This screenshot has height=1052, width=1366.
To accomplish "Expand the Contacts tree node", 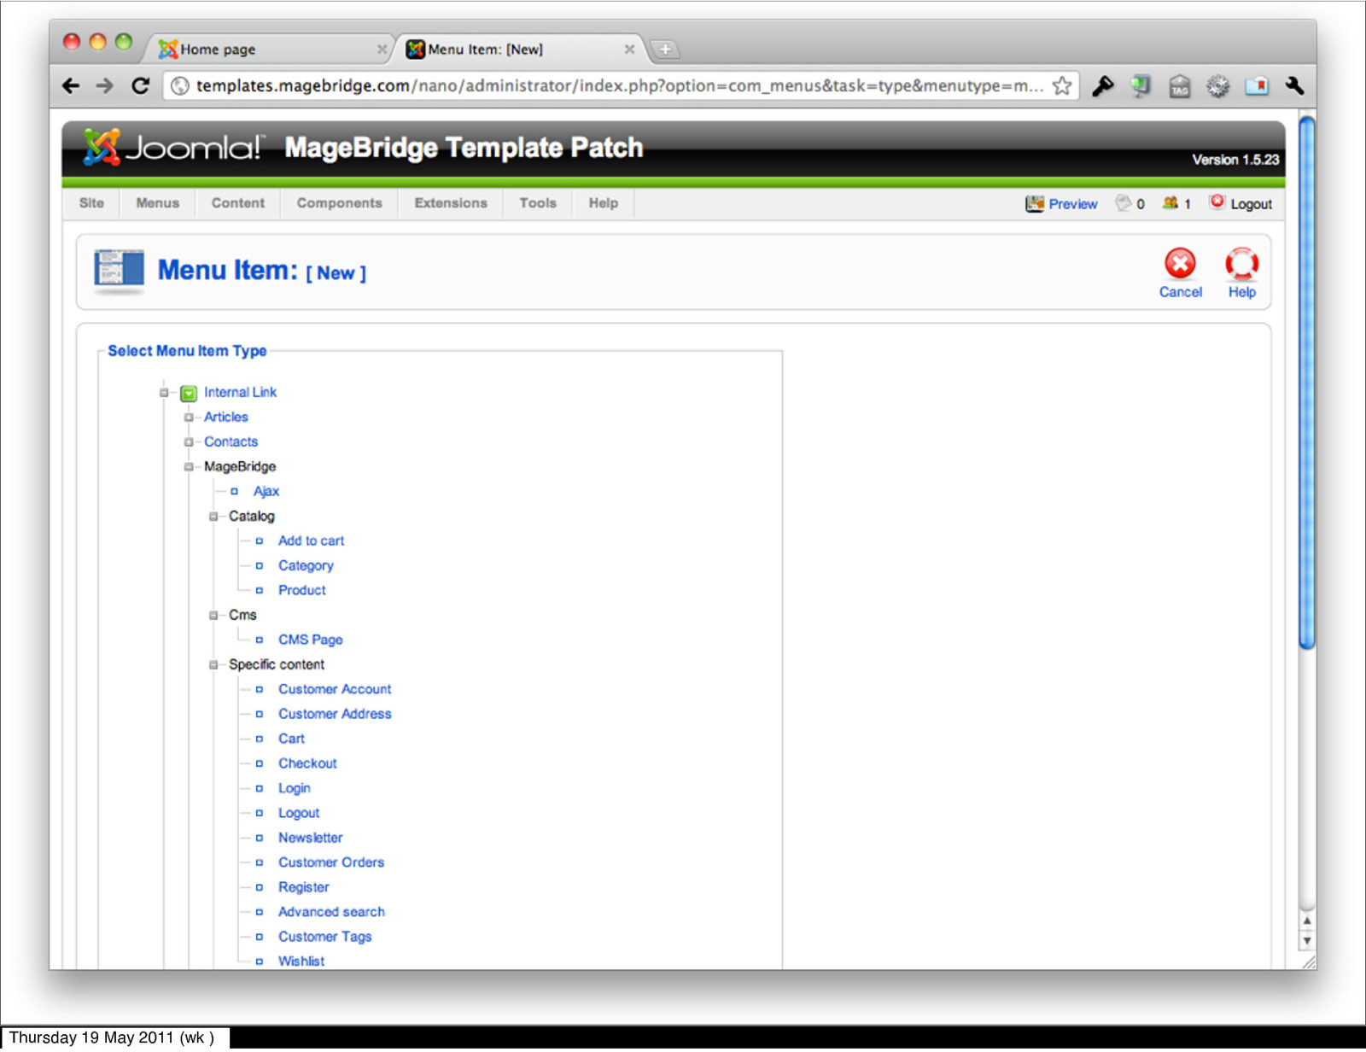I will 189,442.
